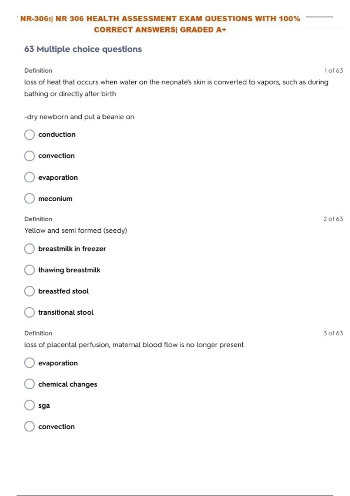This screenshot has width=350, height=496.
Task: Click the '63 Multiple choice questions' heading
Action: tap(83, 49)
